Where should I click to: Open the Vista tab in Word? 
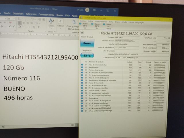[x=67, y=15]
